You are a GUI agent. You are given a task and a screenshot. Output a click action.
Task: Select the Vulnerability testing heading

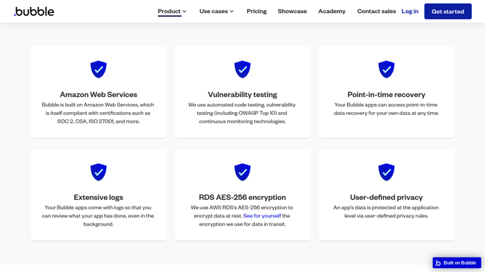pyautogui.click(x=242, y=95)
